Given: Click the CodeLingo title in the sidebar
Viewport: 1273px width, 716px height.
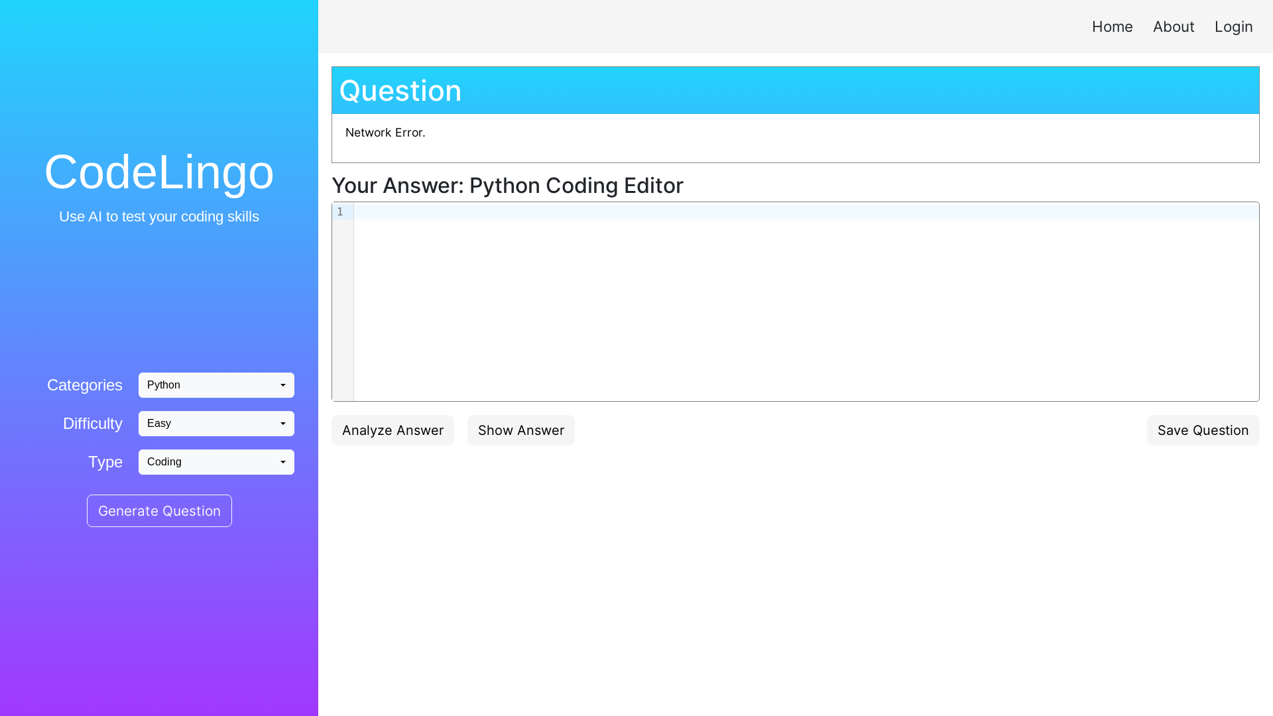Looking at the screenshot, I should pyautogui.click(x=159, y=172).
